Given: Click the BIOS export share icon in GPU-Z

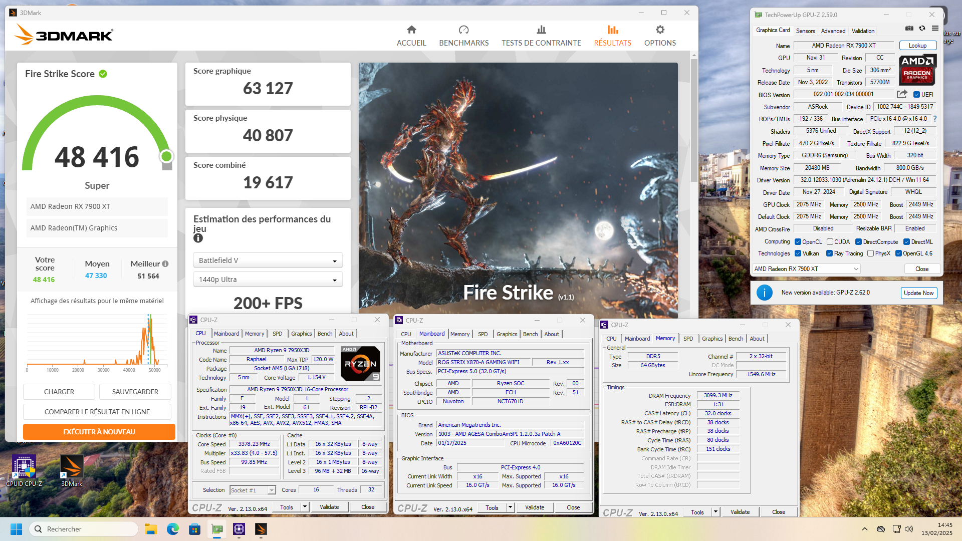Looking at the screenshot, I should pyautogui.click(x=902, y=94).
